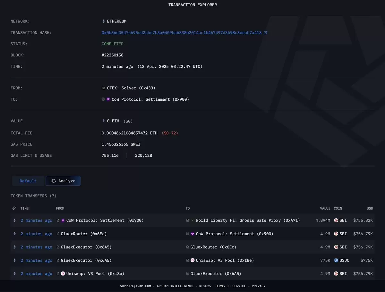Open CoW Protocol: Settlement in the TO field

tap(150, 99)
